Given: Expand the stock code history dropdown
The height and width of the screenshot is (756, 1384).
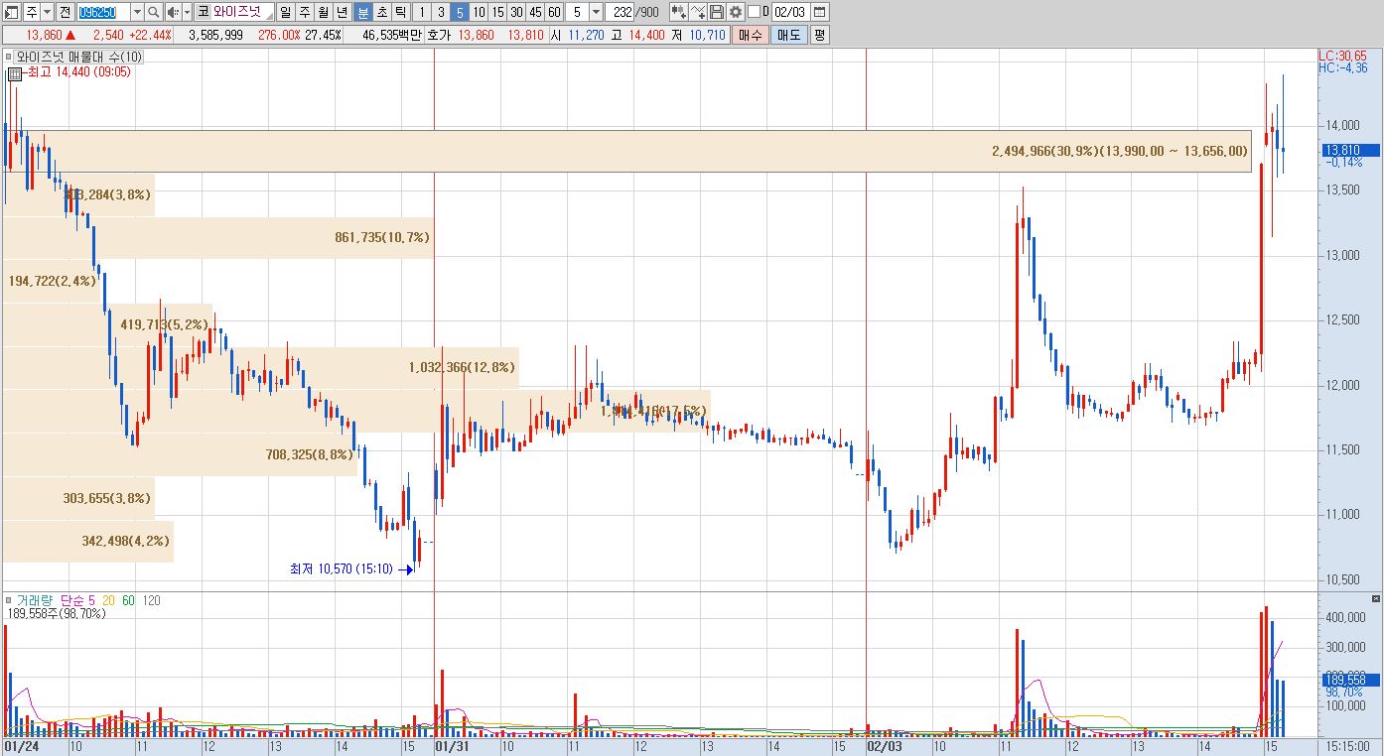Looking at the screenshot, I should pos(137,12).
